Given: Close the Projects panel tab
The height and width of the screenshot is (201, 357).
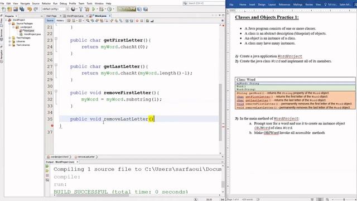Looking at the screenshot, I should (16, 16).
